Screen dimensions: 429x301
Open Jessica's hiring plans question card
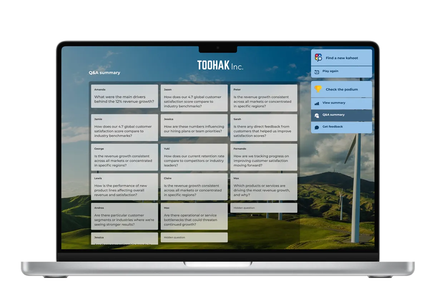click(194, 126)
